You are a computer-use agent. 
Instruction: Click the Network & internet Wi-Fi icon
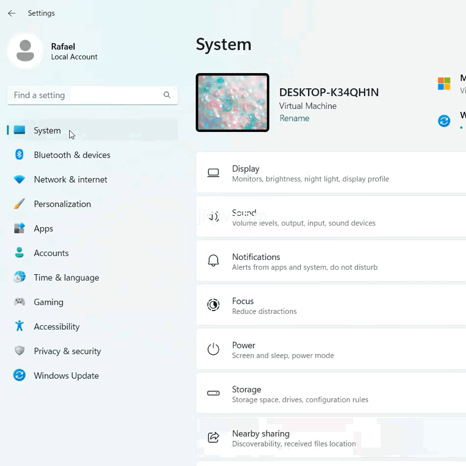(20, 179)
